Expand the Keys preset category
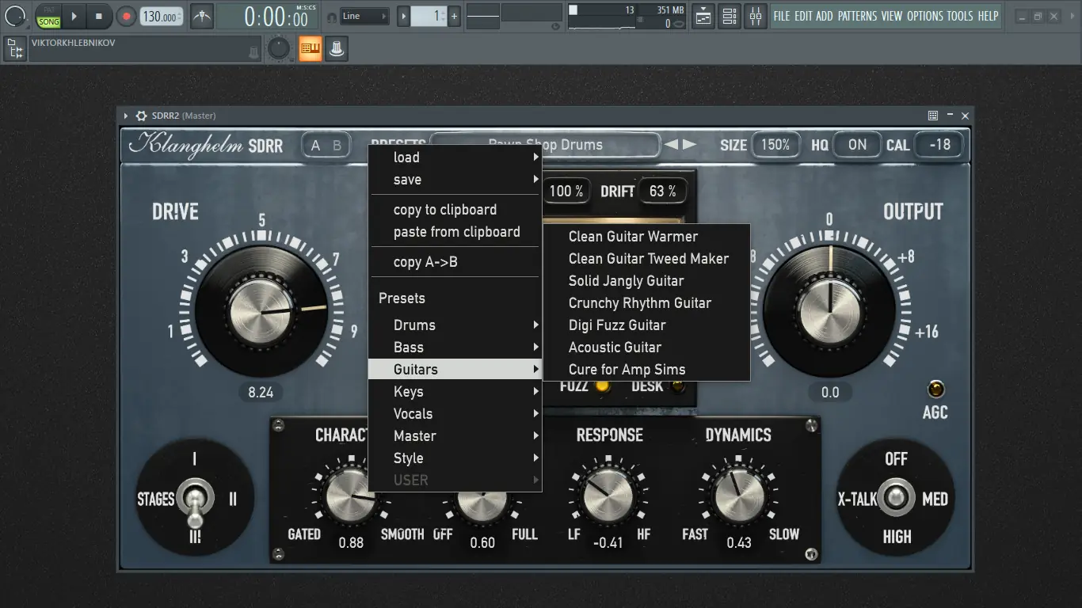The height and width of the screenshot is (608, 1082). pyautogui.click(x=455, y=392)
